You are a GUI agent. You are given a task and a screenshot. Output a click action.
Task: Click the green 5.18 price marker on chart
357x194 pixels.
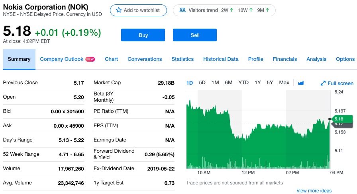(342, 119)
